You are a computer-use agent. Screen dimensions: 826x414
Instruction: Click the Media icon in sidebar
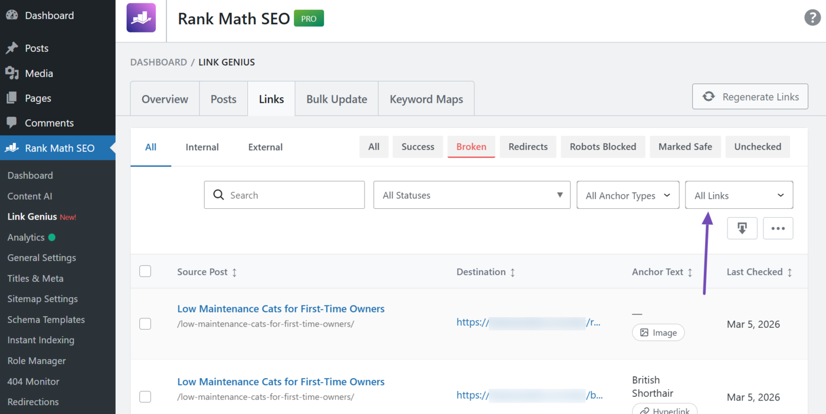[x=12, y=73]
